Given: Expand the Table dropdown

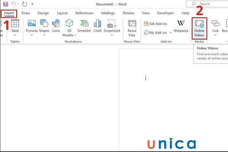Looking at the screenshot, I should (x=15, y=35).
